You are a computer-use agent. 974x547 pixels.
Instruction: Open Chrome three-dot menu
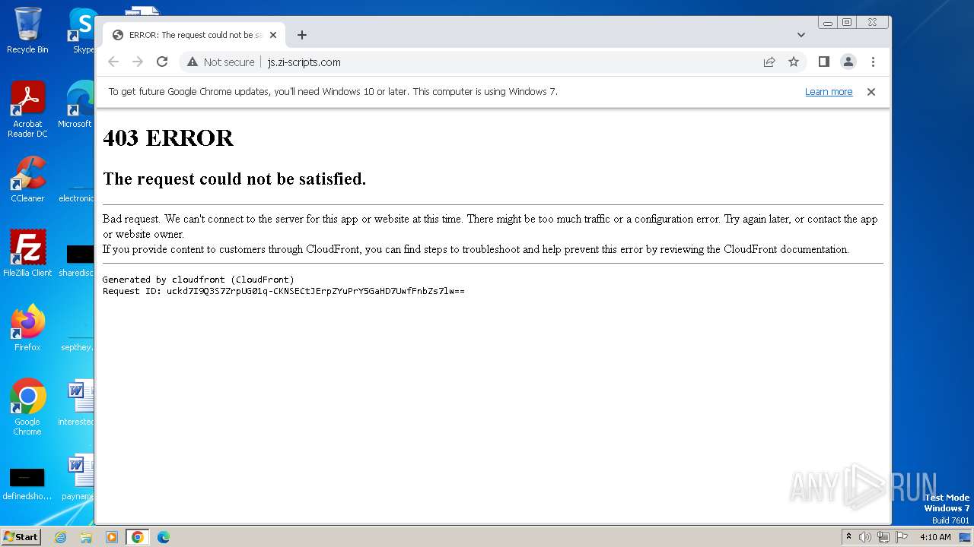pos(873,62)
